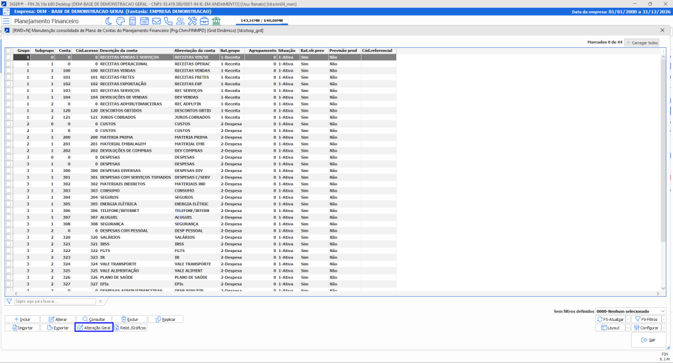Open the F9-Filtros button
673x363 pixels.
point(646,319)
